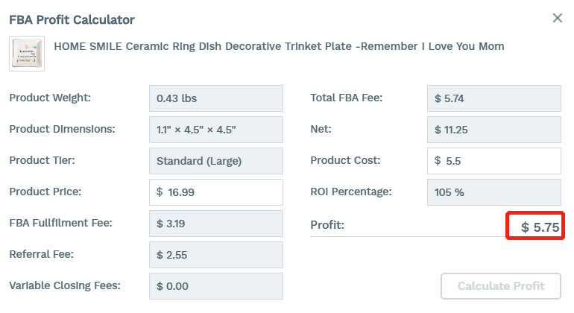Click the ceramic ring dish product thumbnail

pos(27,54)
